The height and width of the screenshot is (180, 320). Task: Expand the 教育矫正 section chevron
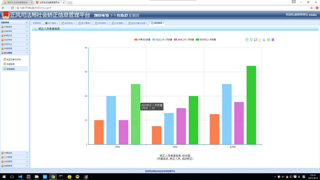coord(27,36)
